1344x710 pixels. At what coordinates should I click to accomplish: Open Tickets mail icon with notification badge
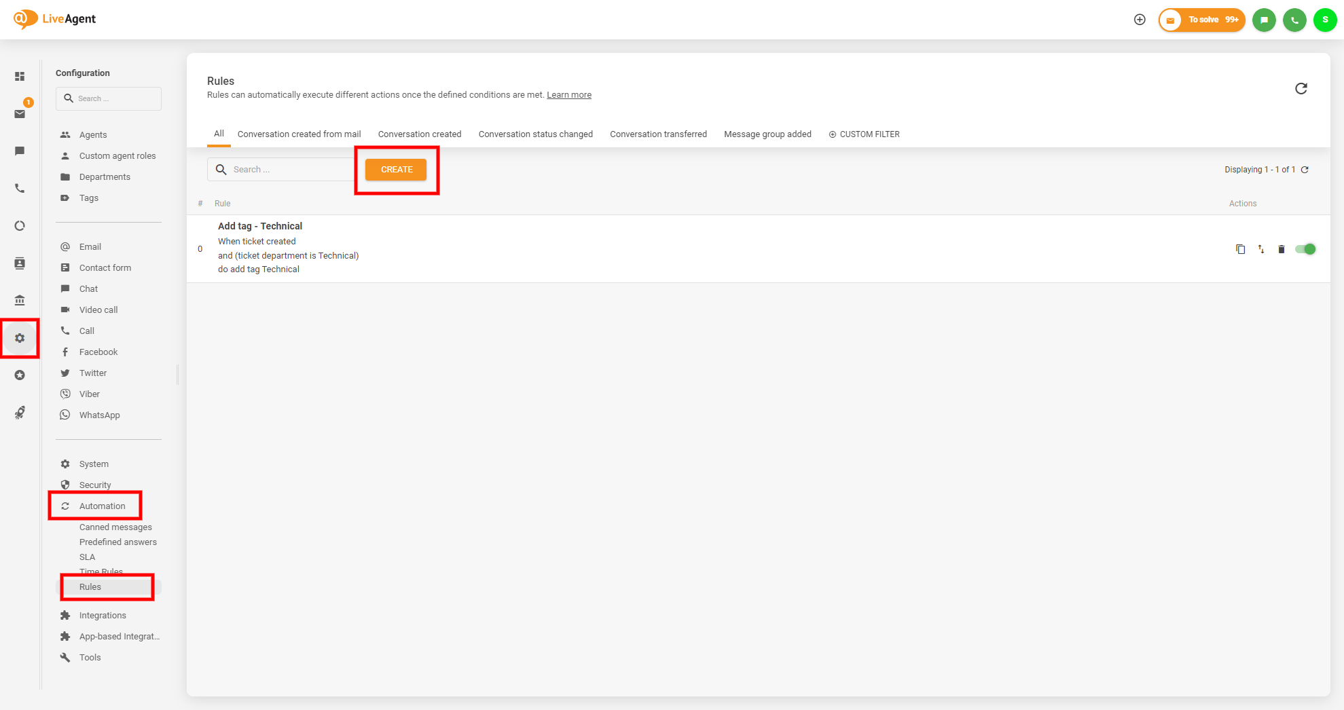[20, 113]
